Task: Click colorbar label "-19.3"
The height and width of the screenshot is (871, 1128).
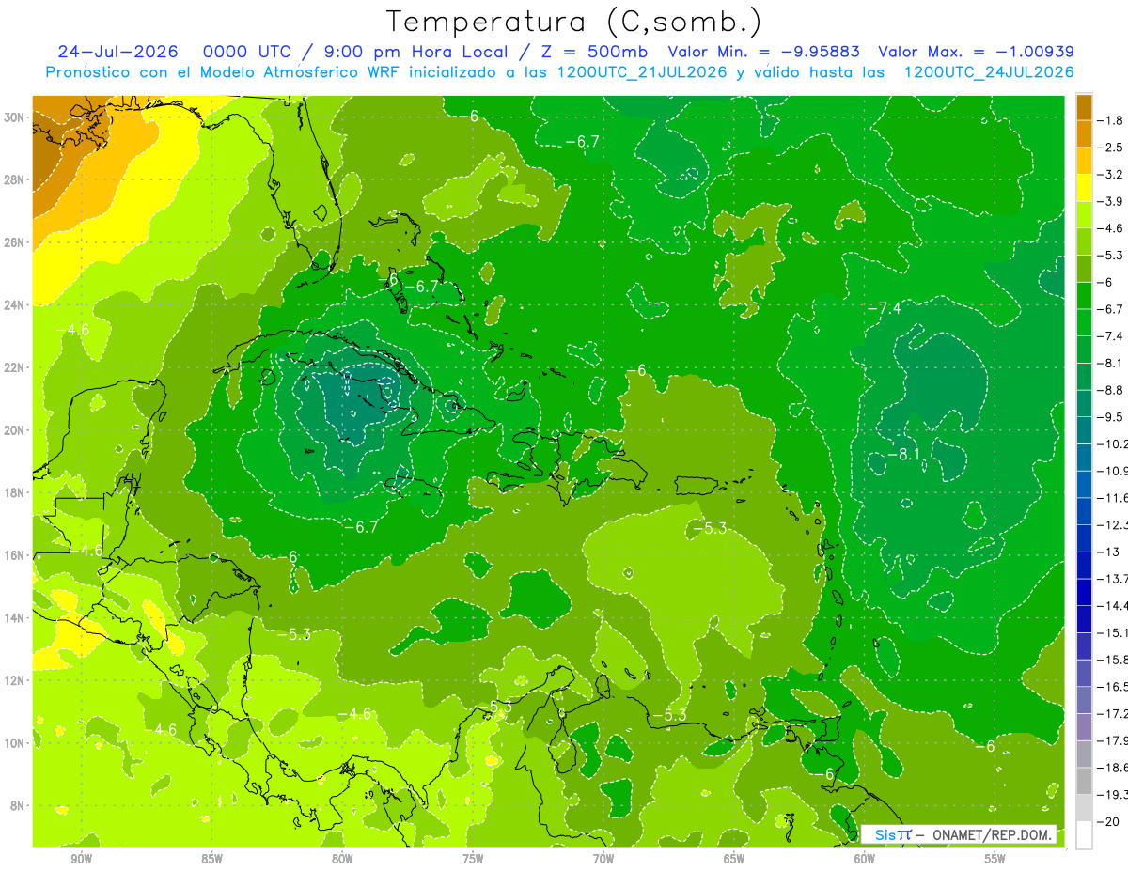Action: point(1113,795)
